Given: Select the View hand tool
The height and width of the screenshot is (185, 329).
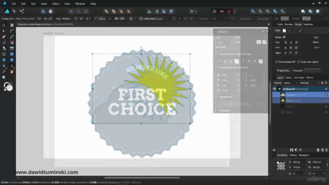Looking at the screenshot, I should tap(12, 72).
